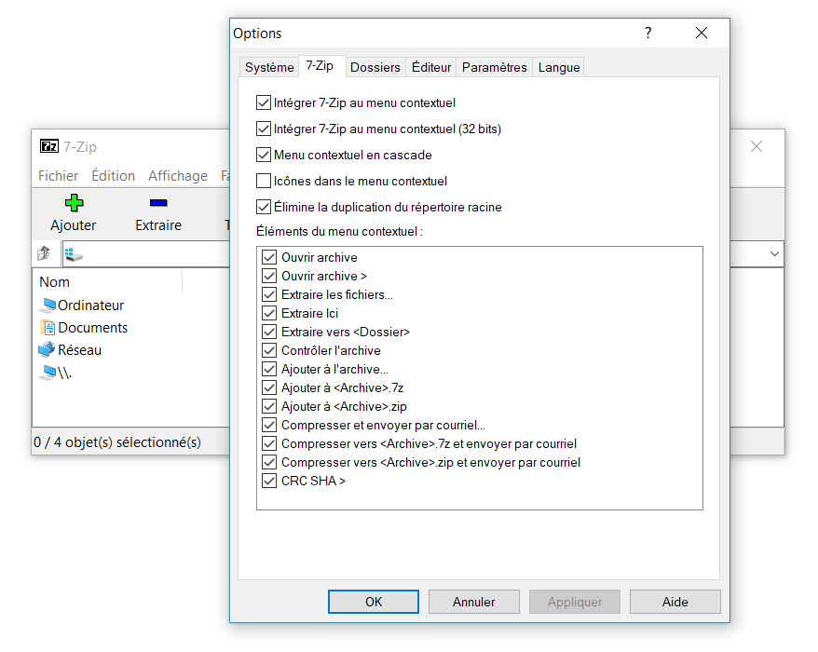This screenshot has width=818, height=652.
Task: Uncheck Élimine la duplication du répertoire racine
Action: pos(264,207)
